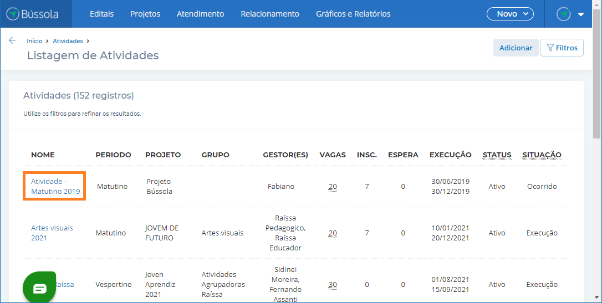Go to Atividades breadcrumb link

pyautogui.click(x=68, y=41)
